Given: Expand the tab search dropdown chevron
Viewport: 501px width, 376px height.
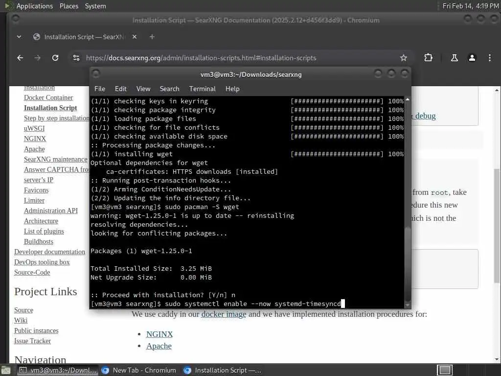Looking at the screenshot, I should (19, 37).
